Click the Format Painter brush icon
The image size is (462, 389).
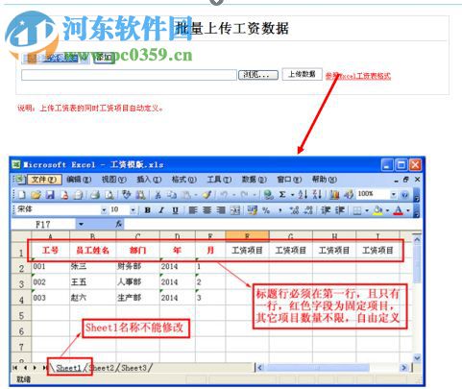tap(207, 194)
